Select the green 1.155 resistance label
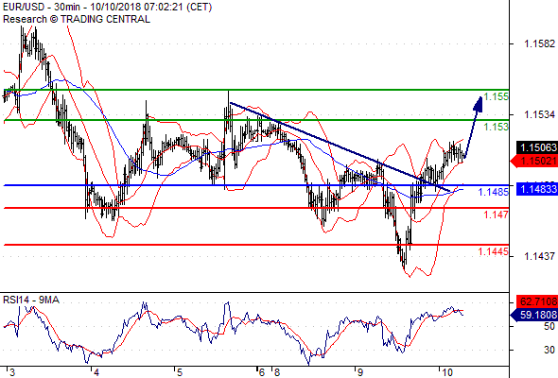The height and width of the screenshot is (378, 558). (x=497, y=96)
